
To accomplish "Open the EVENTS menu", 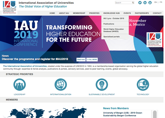I will pos(127,13).
